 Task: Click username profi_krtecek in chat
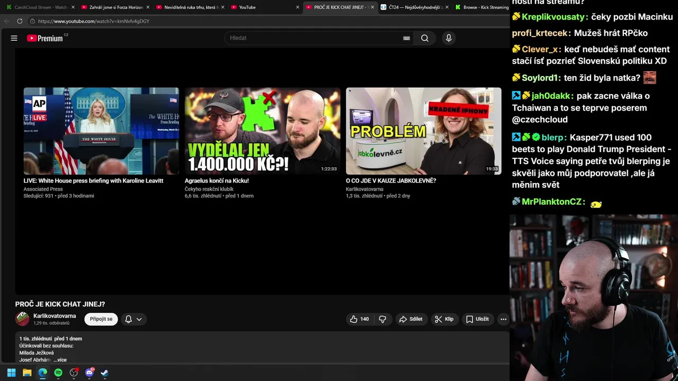click(540, 33)
